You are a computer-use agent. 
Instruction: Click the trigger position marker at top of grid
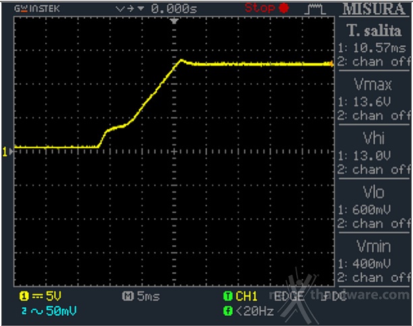[174, 21]
